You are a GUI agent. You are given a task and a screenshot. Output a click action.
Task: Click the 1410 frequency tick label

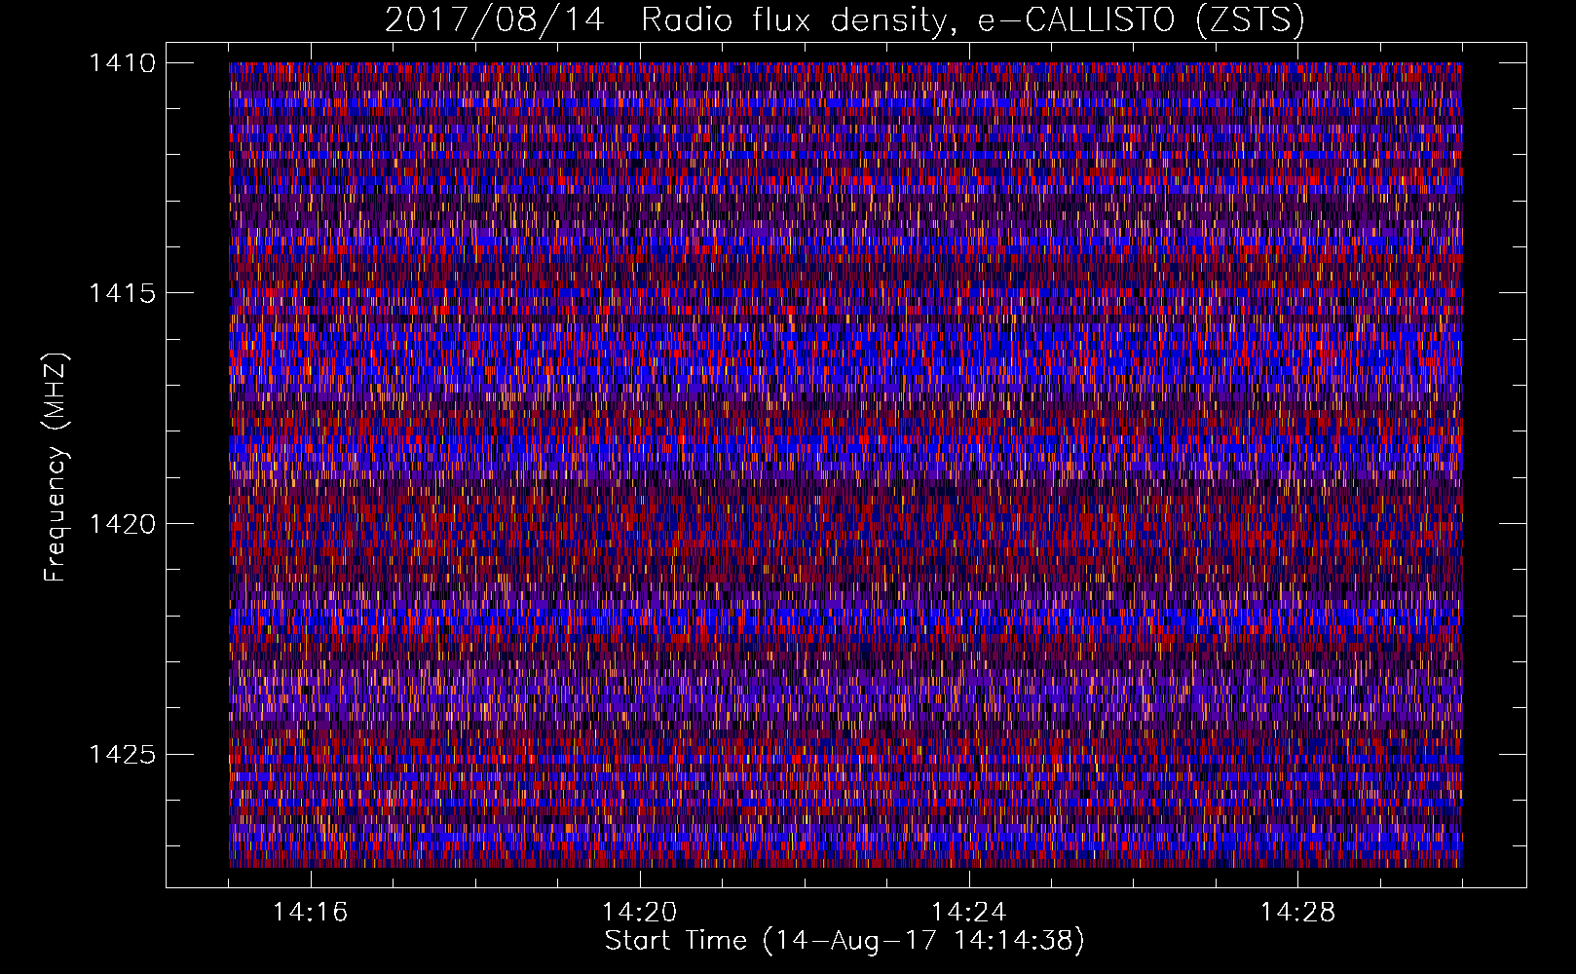(x=122, y=63)
